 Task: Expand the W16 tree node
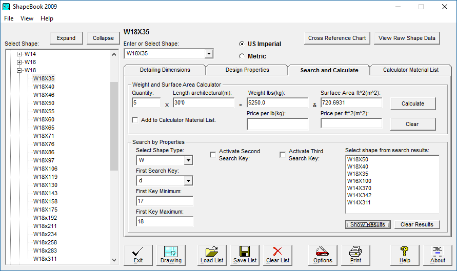click(x=19, y=62)
